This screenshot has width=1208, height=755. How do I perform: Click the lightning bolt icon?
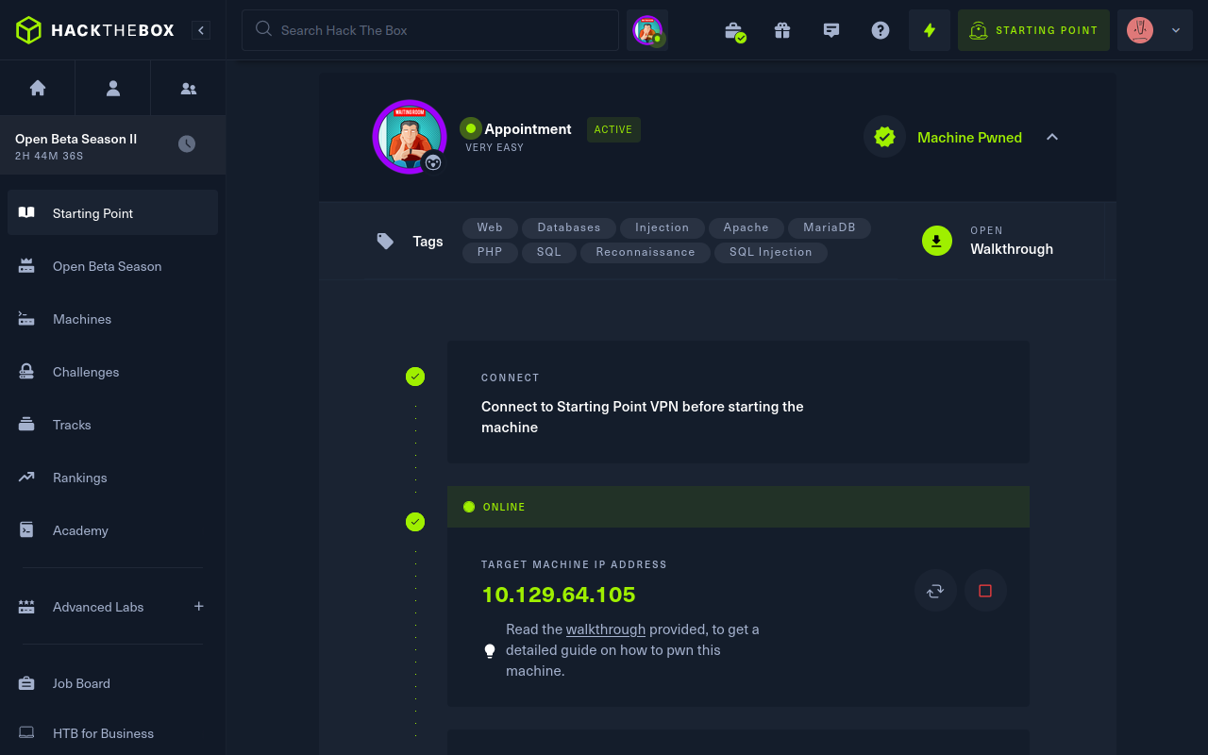[x=930, y=30]
